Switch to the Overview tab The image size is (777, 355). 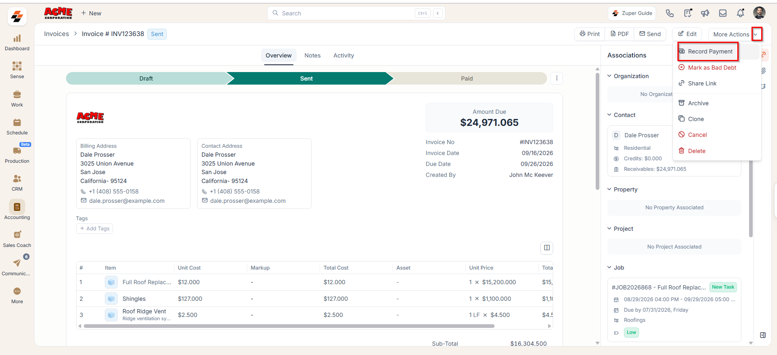coord(278,55)
